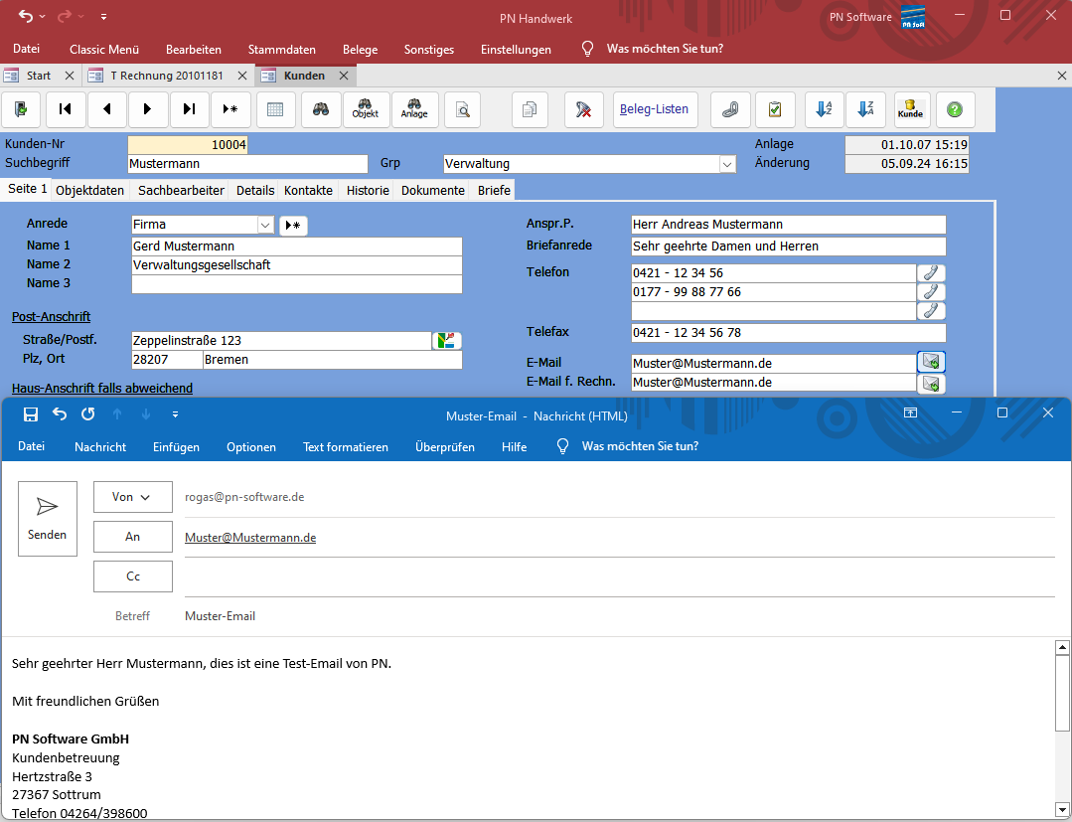
Task: Click the Kunde toolbar icon
Action: [911, 109]
